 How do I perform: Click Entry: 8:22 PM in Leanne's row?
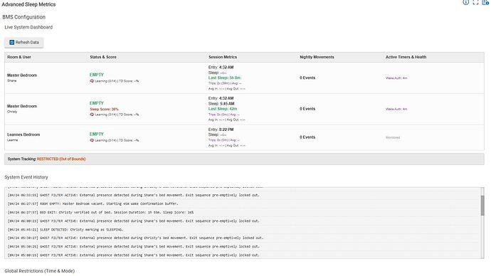(221, 129)
